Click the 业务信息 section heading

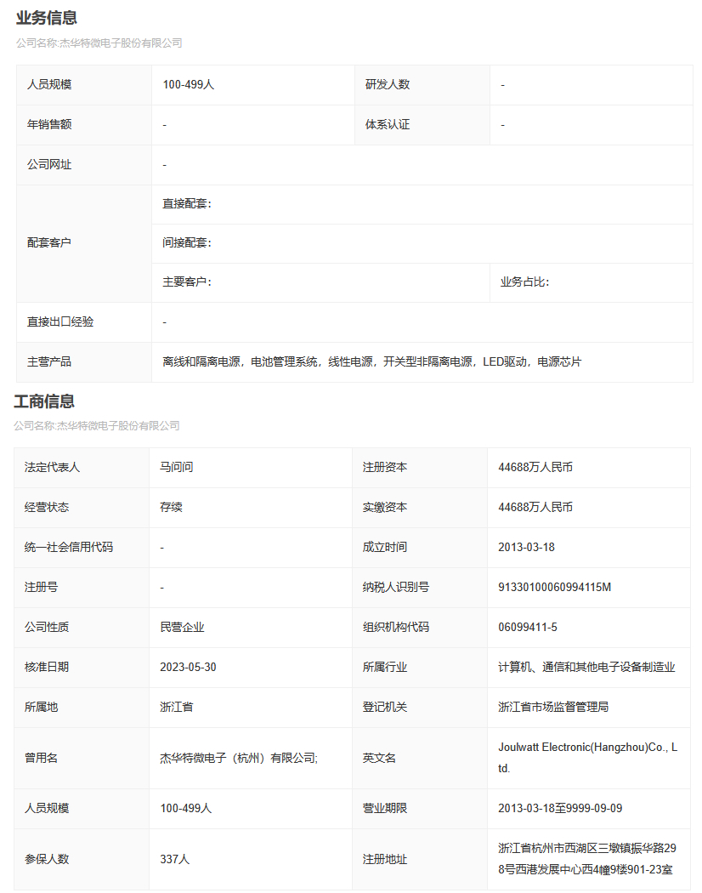coord(46,18)
